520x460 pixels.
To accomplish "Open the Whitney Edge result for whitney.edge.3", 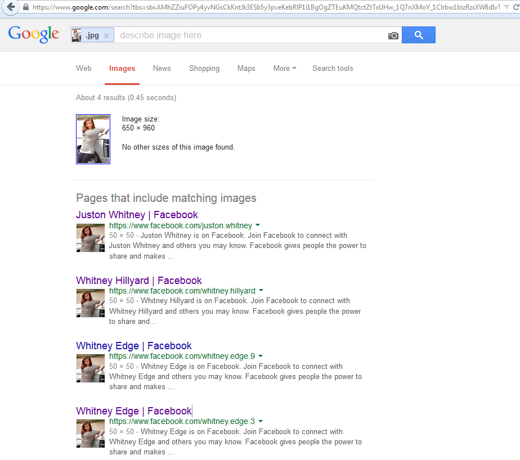I will pyautogui.click(x=133, y=411).
